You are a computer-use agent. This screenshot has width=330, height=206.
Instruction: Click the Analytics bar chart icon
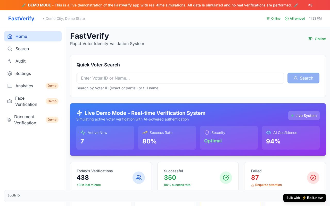[x=10, y=86]
